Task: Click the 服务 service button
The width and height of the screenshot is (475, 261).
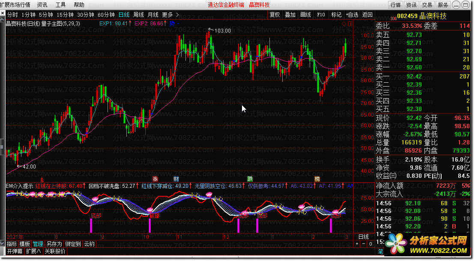Action: point(443,5)
